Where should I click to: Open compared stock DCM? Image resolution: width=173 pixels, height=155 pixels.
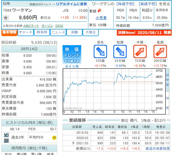click(x=59, y=26)
